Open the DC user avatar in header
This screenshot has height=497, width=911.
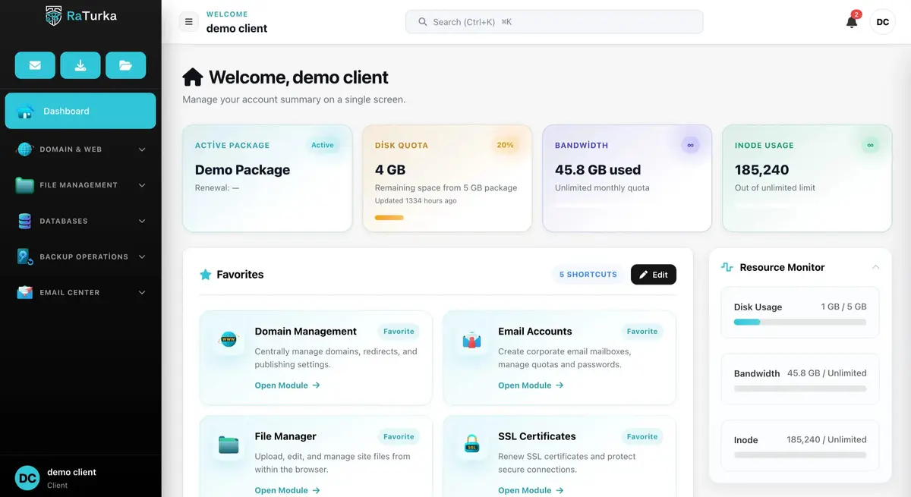point(882,22)
